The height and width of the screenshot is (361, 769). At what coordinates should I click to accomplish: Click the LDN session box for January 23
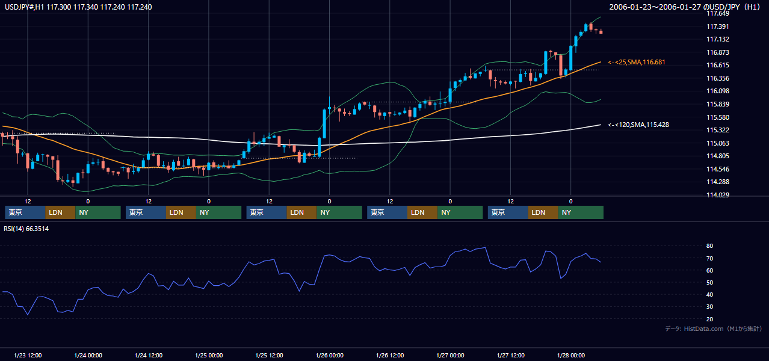pos(60,212)
